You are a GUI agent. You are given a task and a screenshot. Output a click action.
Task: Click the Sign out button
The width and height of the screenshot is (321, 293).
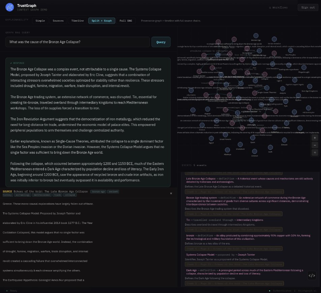click(308, 7)
